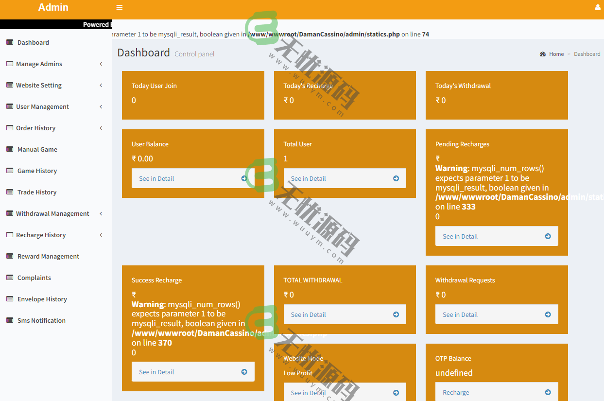Click the arrow icon in Total User card

click(x=396, y=178)
